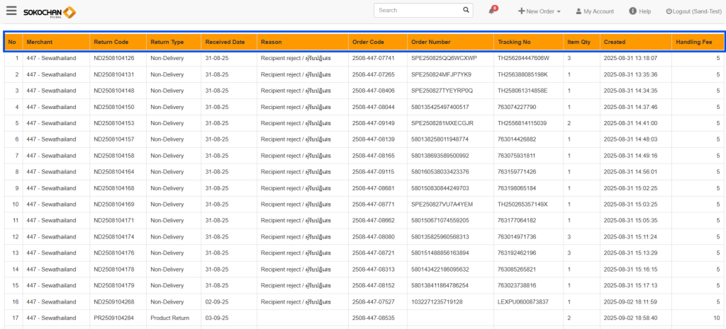Sort by Received Date header
726x329 pixels.
pyautogui.click(x=225, y=42)
